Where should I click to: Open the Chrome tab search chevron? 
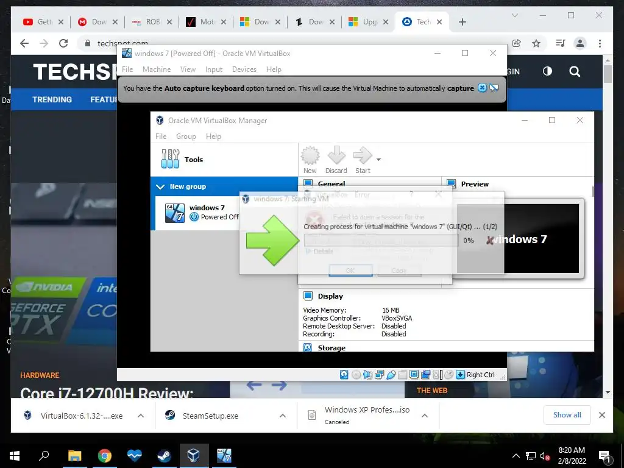(x=514, y=15)
